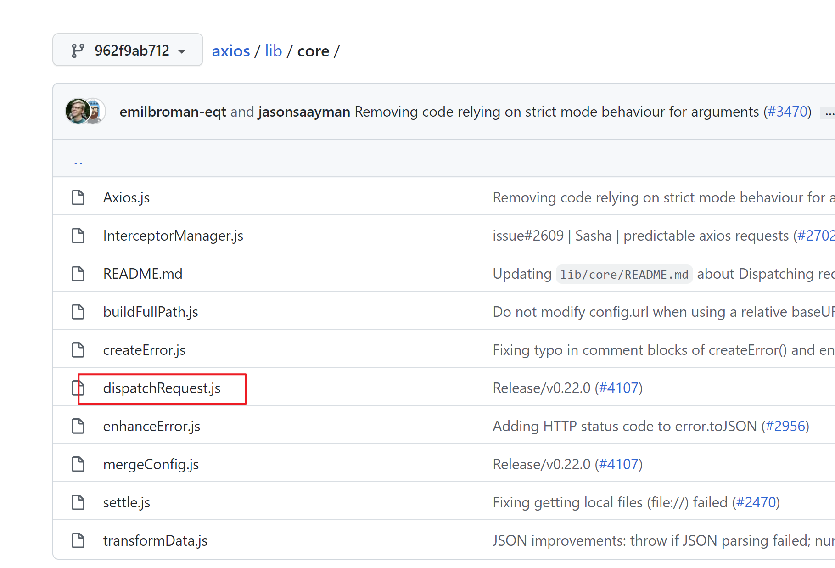Screen dimensions: 835x568
Task: Open buildFullPath.js file
Action: pos(151,312)
